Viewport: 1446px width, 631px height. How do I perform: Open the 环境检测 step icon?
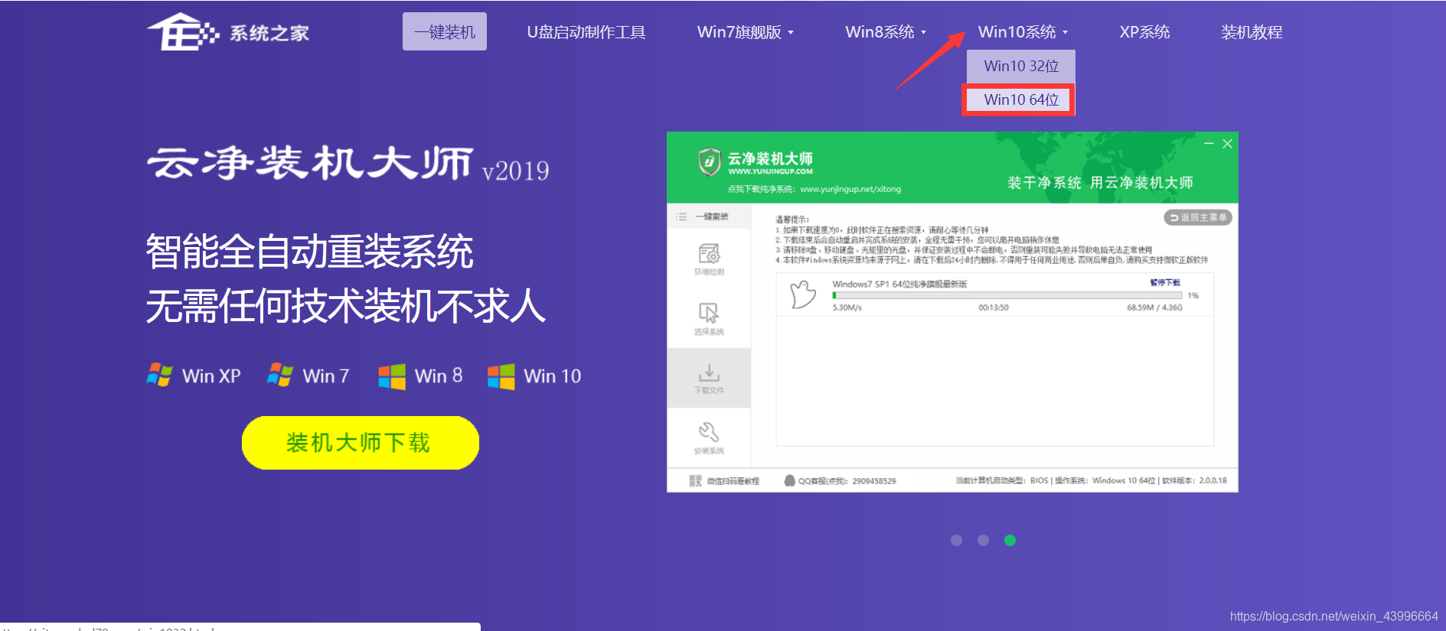[x=709, y=253]
